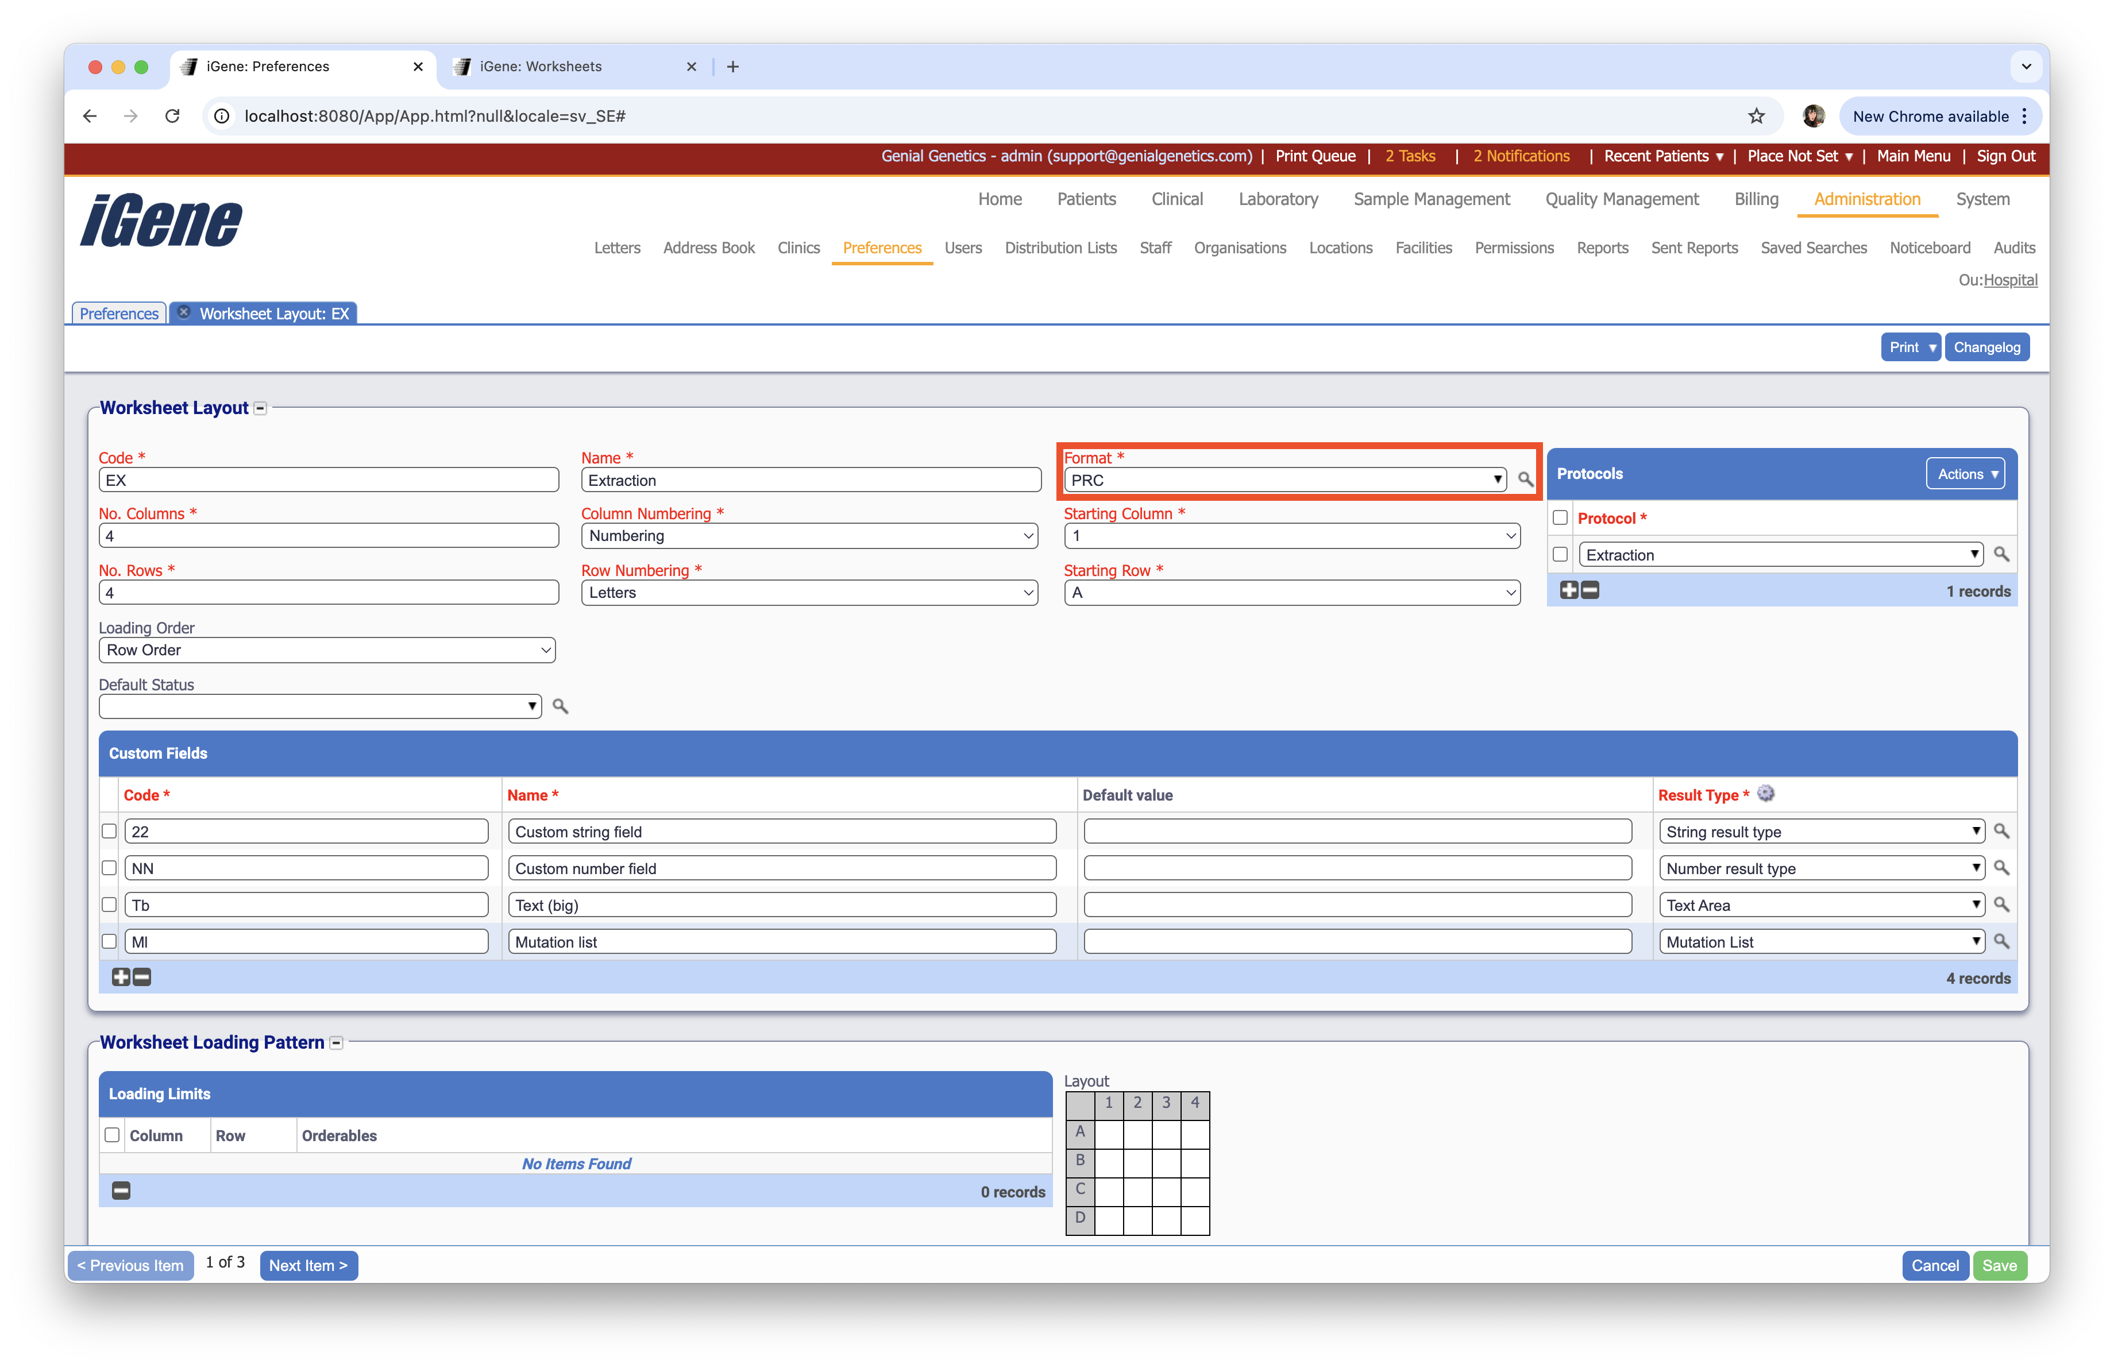Open the Default Status search icon
Image resolution: width=2114 pixels, height=1368 pixels.
[560, 706]
